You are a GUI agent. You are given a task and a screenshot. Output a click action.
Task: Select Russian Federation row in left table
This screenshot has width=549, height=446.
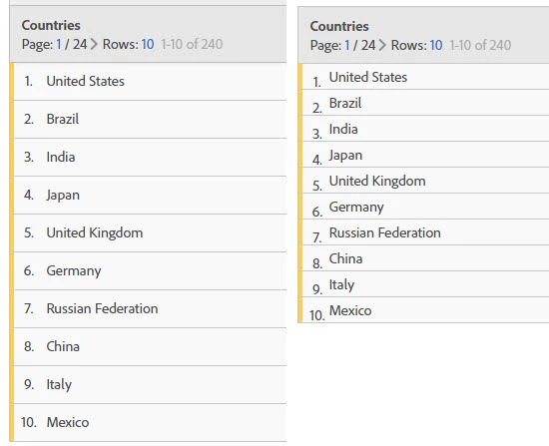point(150,308)
